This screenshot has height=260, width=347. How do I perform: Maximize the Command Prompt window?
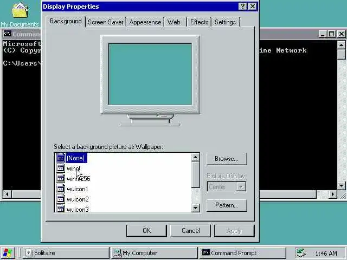click(x=331, y=34)
